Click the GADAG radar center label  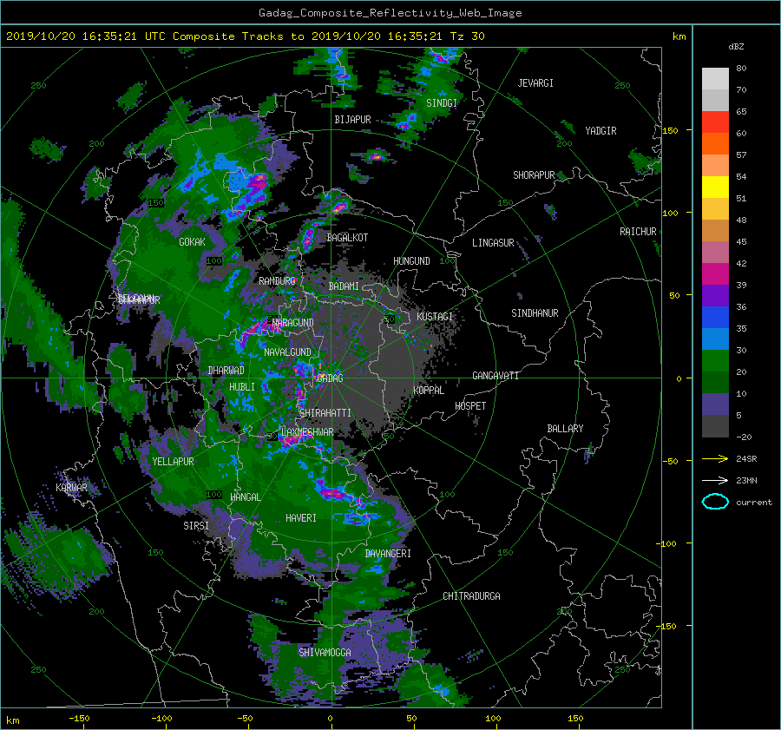tap(331, 378)
